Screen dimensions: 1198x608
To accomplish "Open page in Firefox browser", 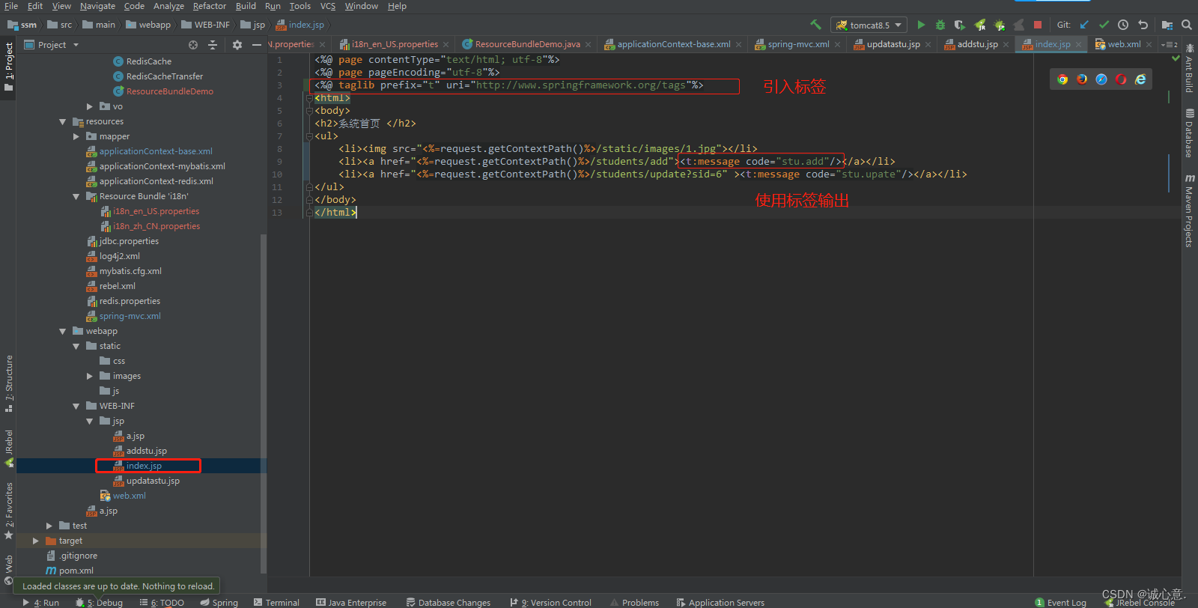I will (1082, 79).
